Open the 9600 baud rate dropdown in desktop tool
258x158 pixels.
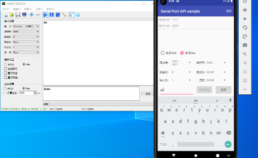pyautogui.click(x=26, y=31)
